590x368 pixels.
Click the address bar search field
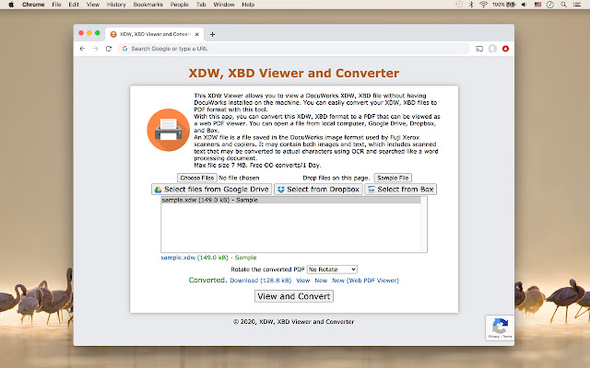point(293,49)
